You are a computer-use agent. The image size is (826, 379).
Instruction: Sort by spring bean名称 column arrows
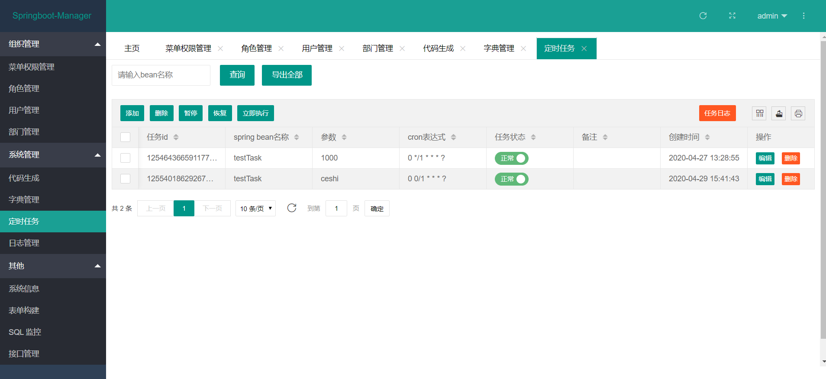[297, 137]
